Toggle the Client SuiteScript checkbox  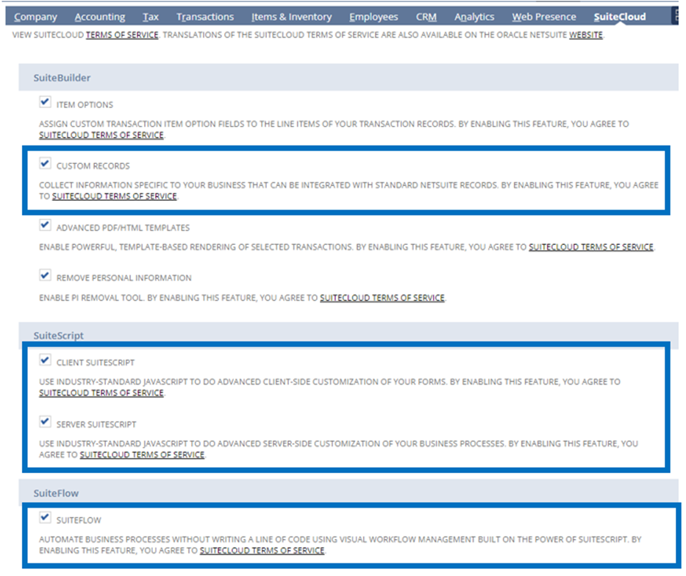pos(45,360)
